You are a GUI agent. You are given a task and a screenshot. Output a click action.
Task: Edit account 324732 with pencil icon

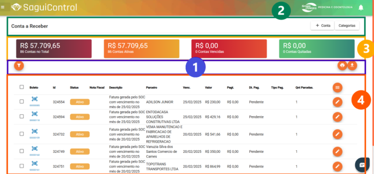point(337,134)
